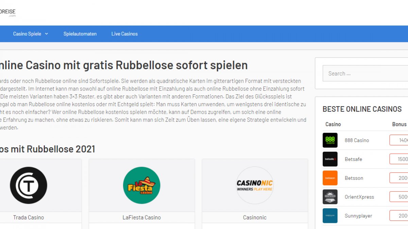This screenshot has width=408, height=229.
Task: Open the Betsafe text link
Action: coord(354,159)
